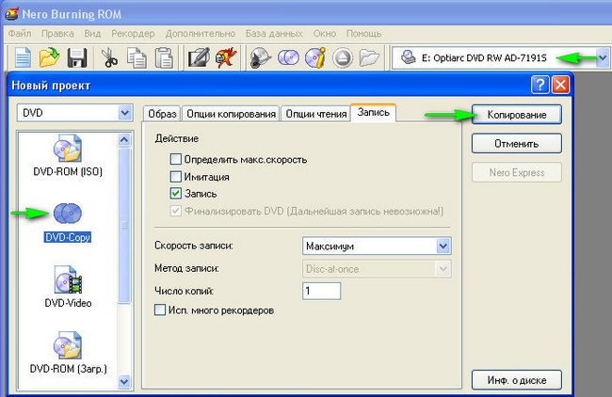Image resolution: width=612 pixels, height=397 pixels.
Task: Click the burn disc recorder icon
Action: tap(260, 57)
